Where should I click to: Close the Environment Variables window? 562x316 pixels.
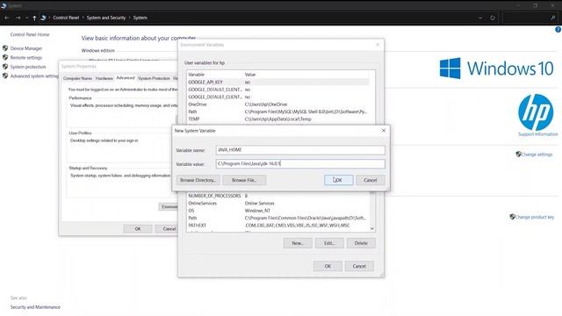click(378, 45)
